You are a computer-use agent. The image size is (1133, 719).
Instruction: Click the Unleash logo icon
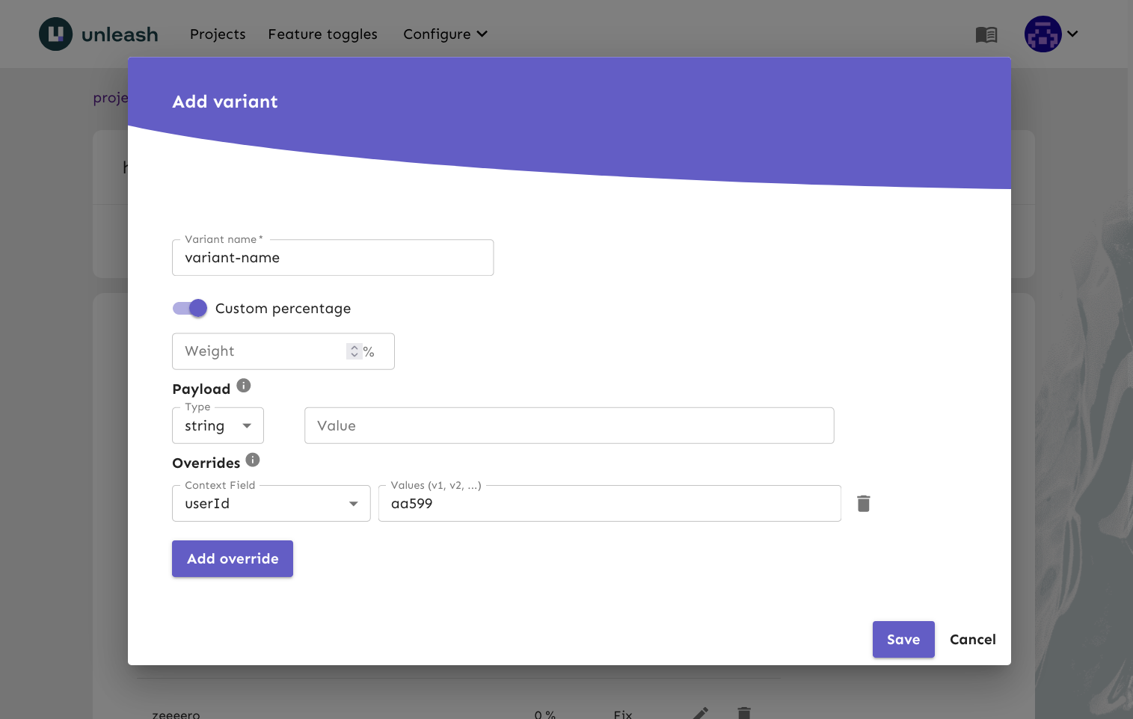click(x=55, y=34)
